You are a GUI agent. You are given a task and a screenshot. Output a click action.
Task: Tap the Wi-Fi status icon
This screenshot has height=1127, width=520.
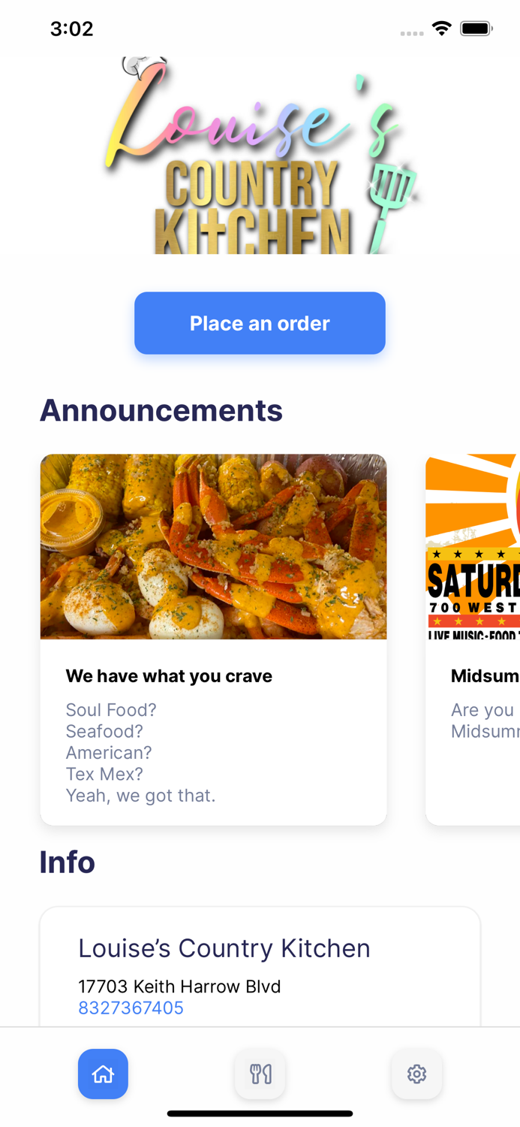[442, 29]
